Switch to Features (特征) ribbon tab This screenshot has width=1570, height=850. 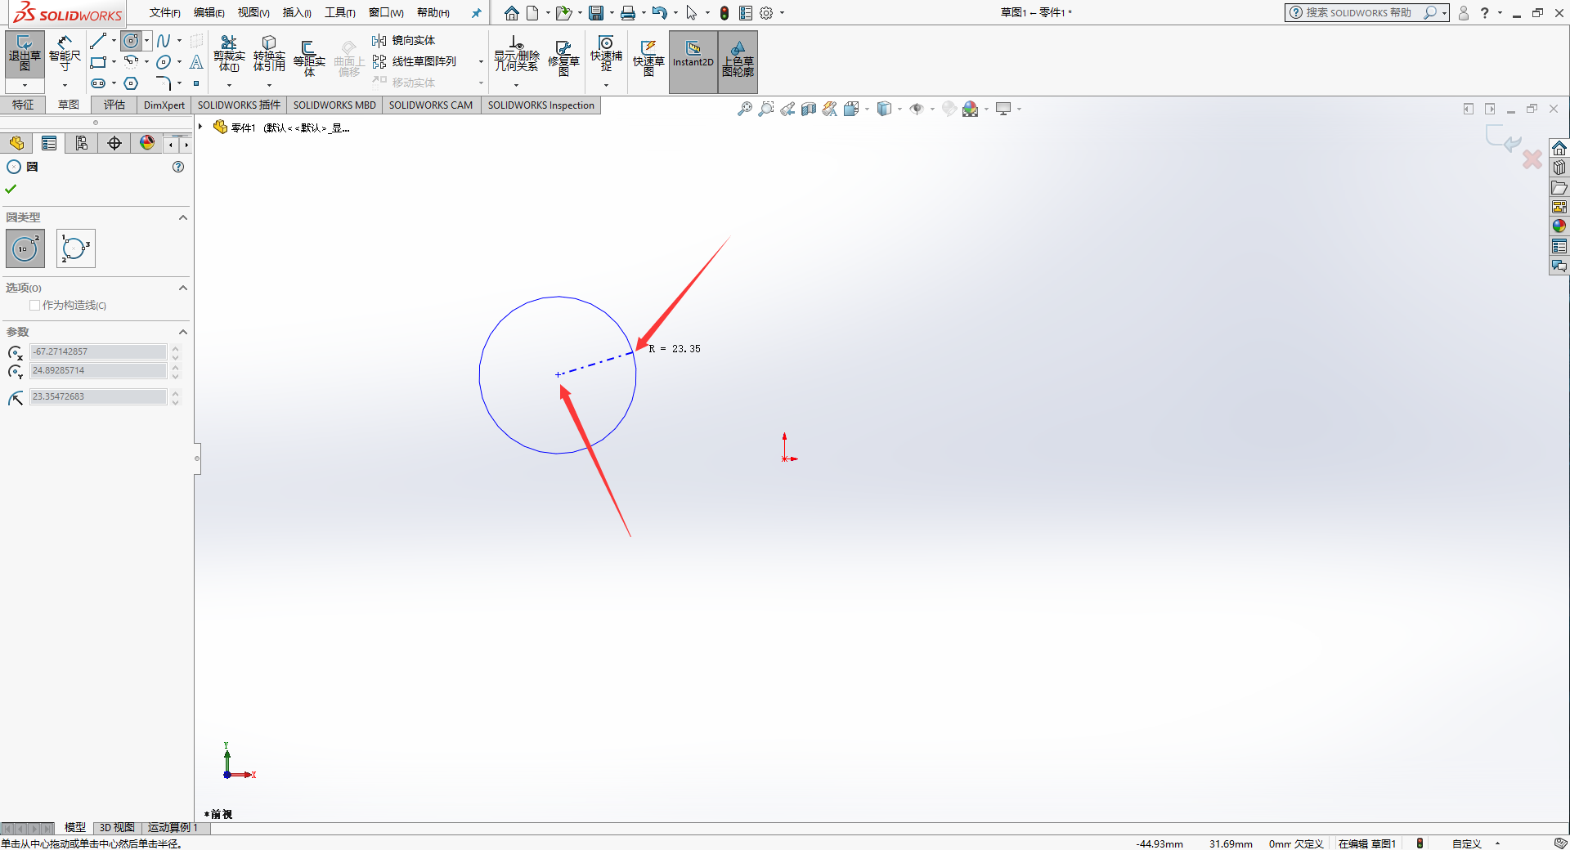pos(23,105)
